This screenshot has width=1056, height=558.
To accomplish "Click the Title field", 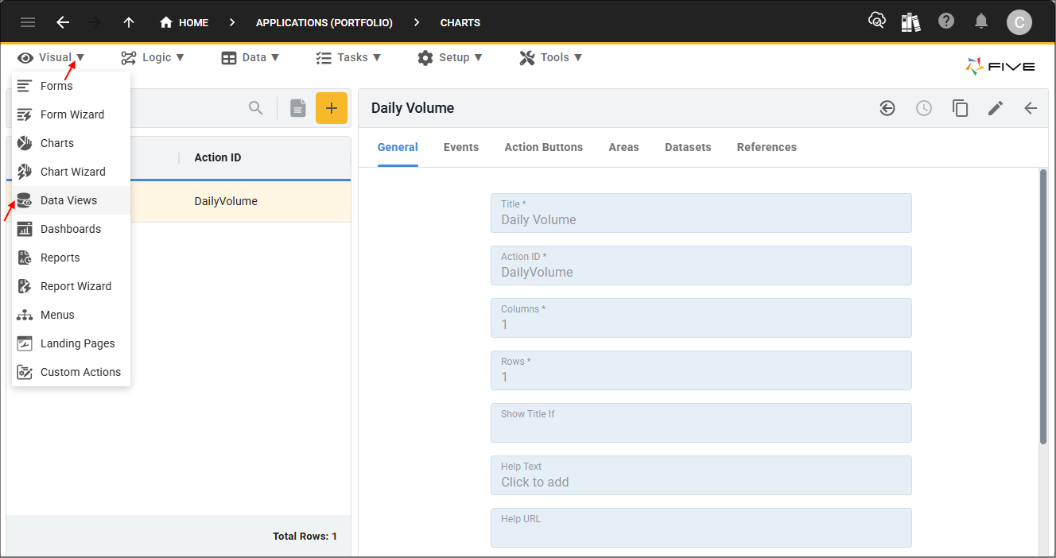I will pos(701,213).
